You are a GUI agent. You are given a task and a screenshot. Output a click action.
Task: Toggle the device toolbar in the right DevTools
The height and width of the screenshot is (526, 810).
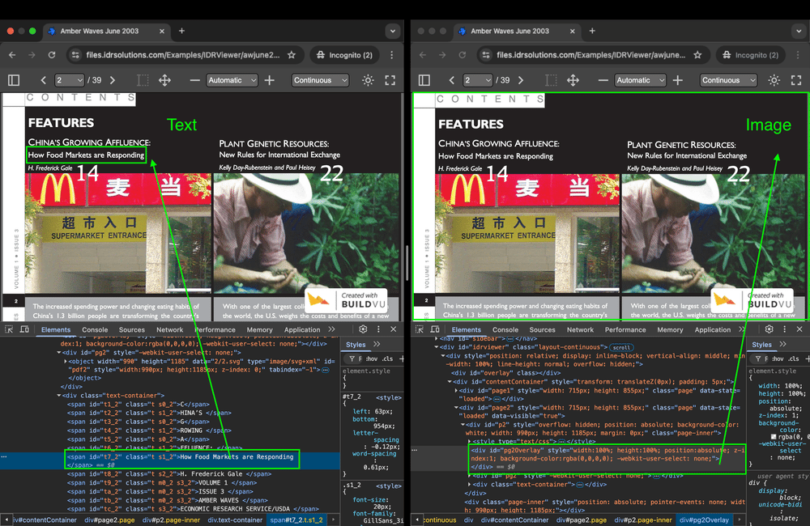coord(435,329)
